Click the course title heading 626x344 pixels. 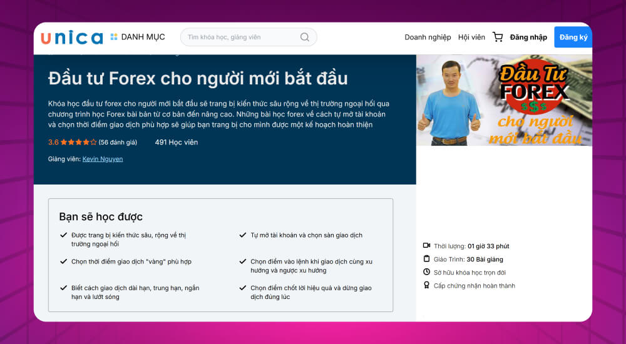[198, 78]
